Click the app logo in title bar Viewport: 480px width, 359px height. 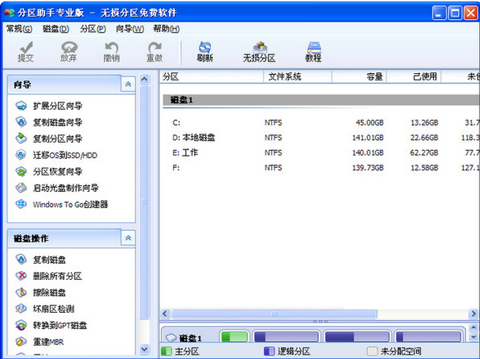[10, 12]
